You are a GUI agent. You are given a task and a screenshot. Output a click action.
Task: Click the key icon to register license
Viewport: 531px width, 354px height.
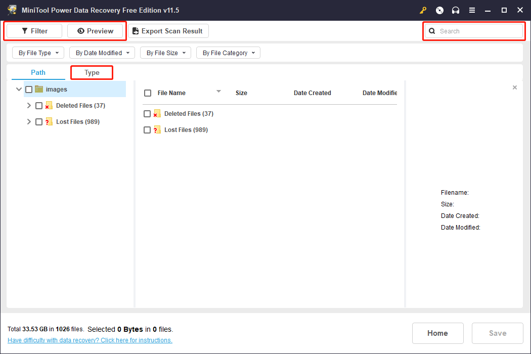pyautogui.click(x=423, y=10)
